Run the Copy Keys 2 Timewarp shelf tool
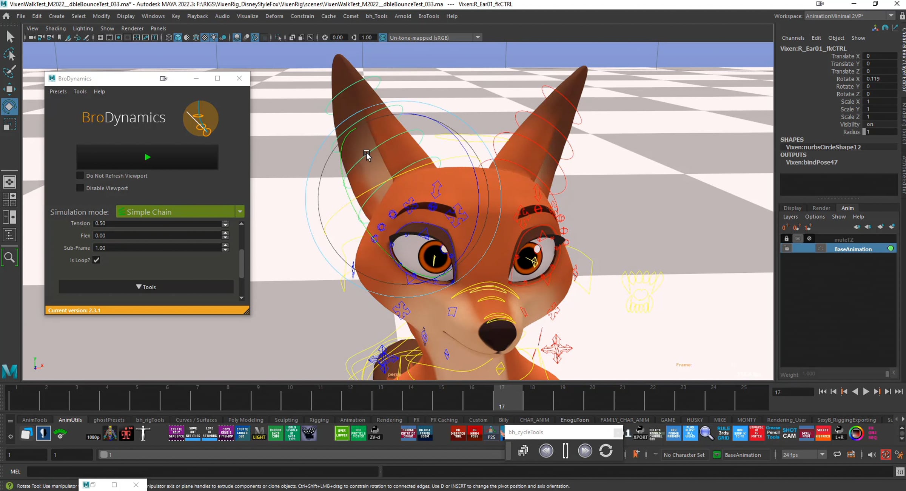The height and width of the screenshot is (491, 906). (x=226, y=433)
